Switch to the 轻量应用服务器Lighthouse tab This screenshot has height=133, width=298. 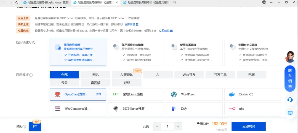pos(46,2)
